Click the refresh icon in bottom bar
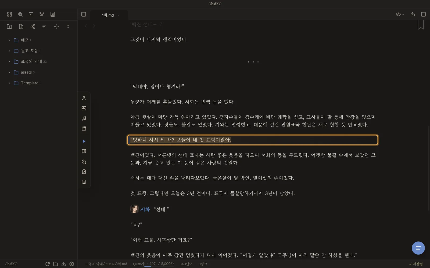 (48, 264)
